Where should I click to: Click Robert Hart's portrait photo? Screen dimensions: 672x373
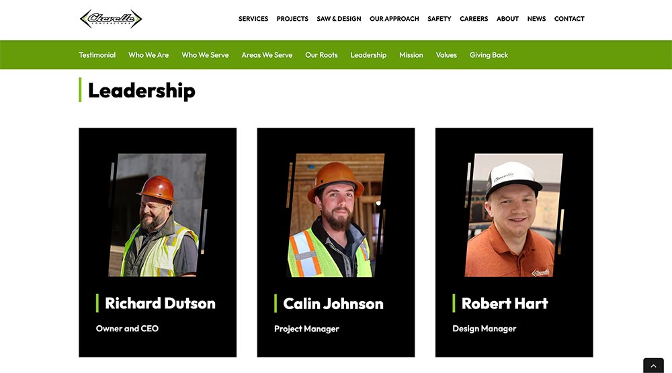[x=514, y=215]
